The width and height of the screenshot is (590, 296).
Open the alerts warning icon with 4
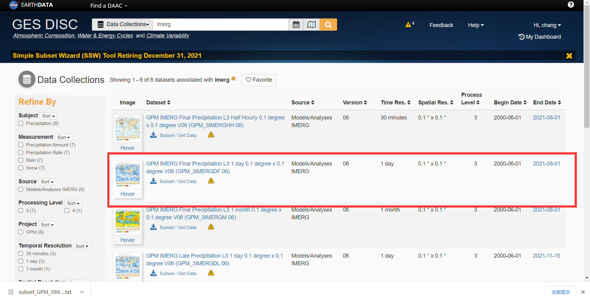pos(410,25)
